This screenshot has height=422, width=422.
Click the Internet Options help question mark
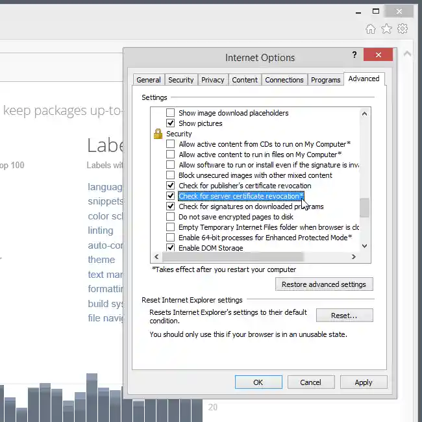[354, 55]
